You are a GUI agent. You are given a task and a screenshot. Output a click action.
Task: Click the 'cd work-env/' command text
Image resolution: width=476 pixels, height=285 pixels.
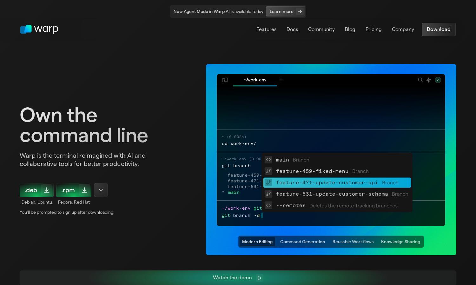[x=239, y=143]
